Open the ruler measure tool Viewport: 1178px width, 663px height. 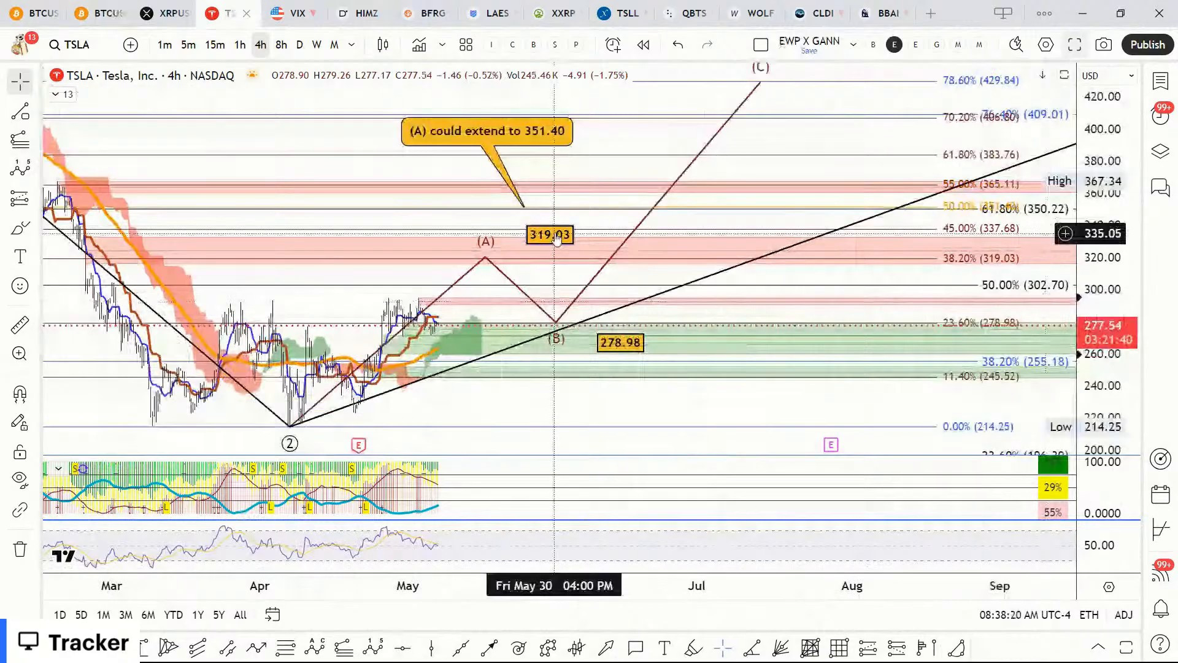tap(20, 325)
